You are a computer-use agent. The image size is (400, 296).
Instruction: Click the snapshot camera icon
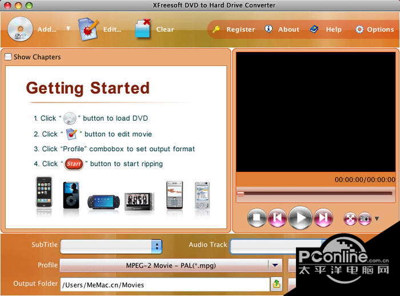[365, 219]
